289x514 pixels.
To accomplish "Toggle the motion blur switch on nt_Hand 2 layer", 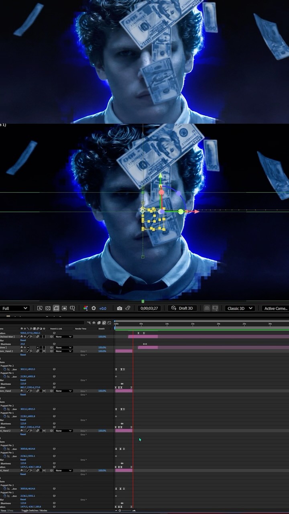I will click(37, 430).
